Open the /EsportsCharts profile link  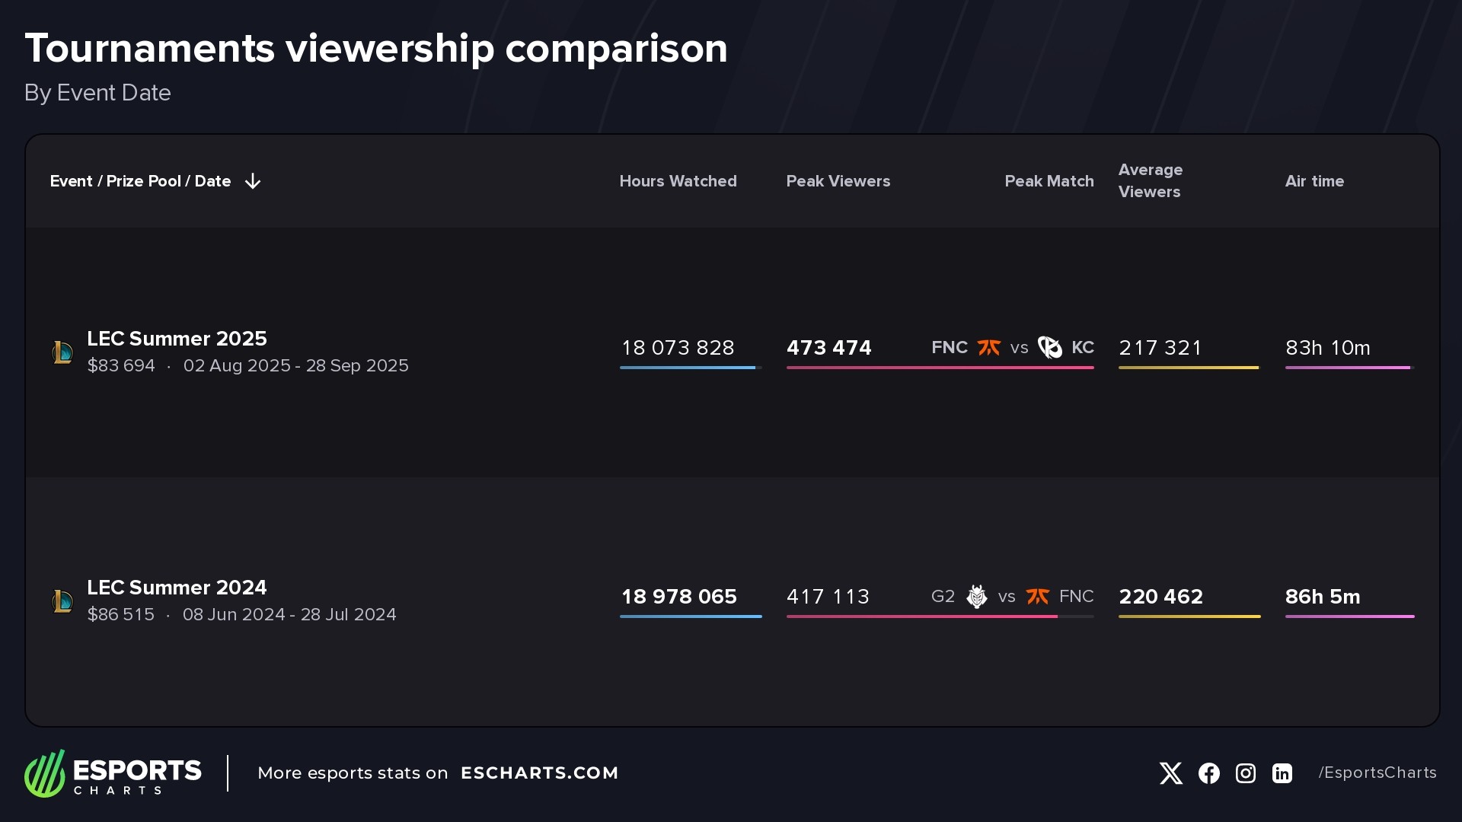[1376, 773]
